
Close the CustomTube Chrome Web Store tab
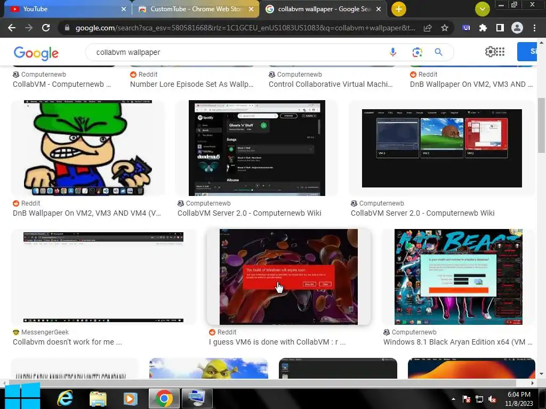pyautogui.click(x=251, y=9)
